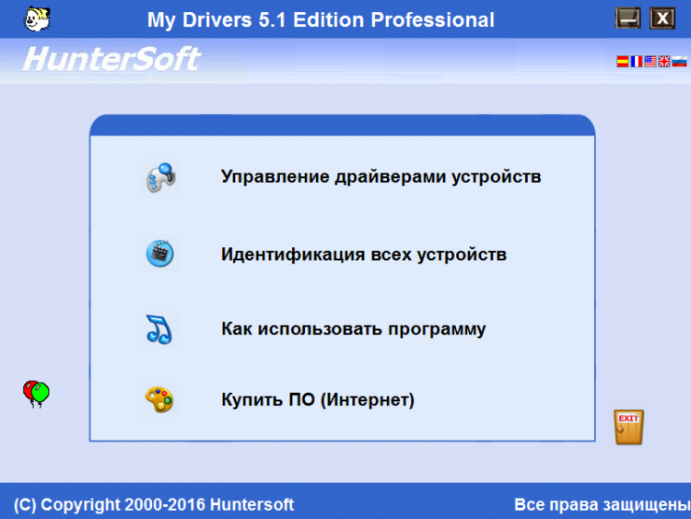Close the My Drivers window
691x519 pixels.
[x=662, y=18]
